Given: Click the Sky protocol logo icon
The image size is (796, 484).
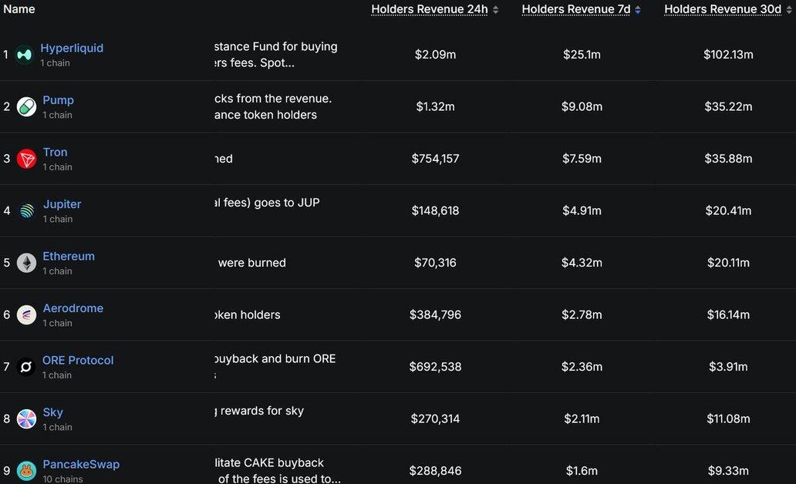Looking at the screenshot, I should click(x=26, y=418).
